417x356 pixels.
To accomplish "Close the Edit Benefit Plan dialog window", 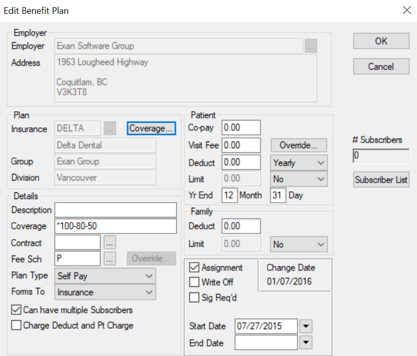I will click(402, 10).
